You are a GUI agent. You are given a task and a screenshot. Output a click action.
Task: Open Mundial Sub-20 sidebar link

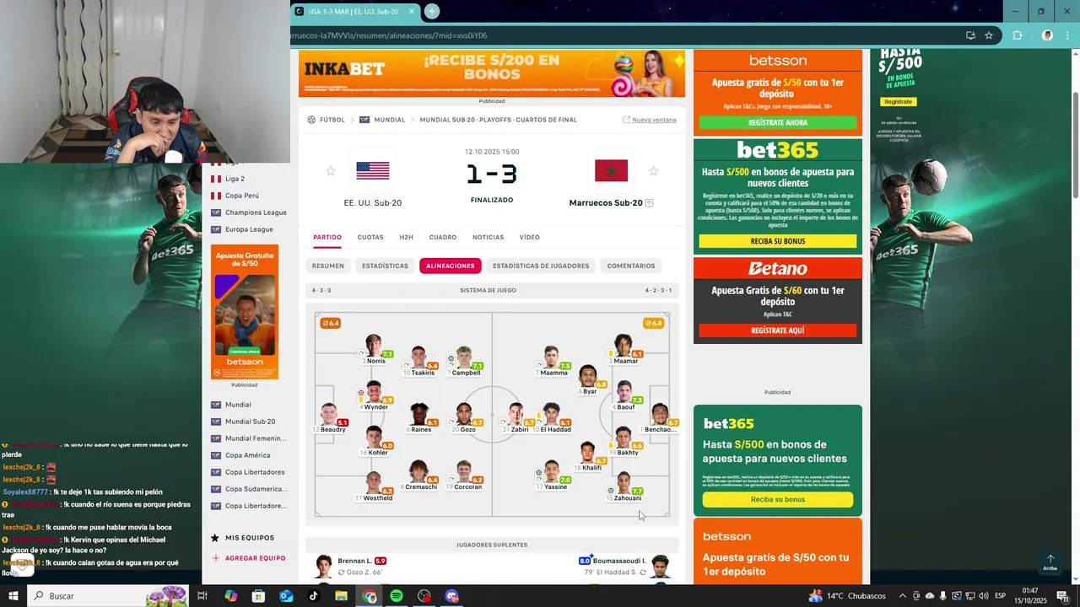click(250, 422)
